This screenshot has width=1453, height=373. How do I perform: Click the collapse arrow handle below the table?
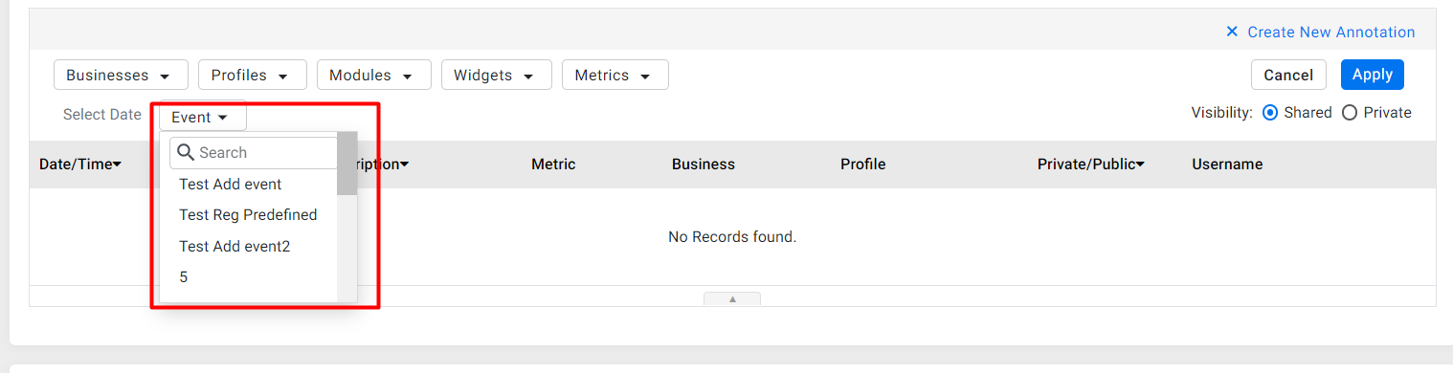tap(732, 298)
